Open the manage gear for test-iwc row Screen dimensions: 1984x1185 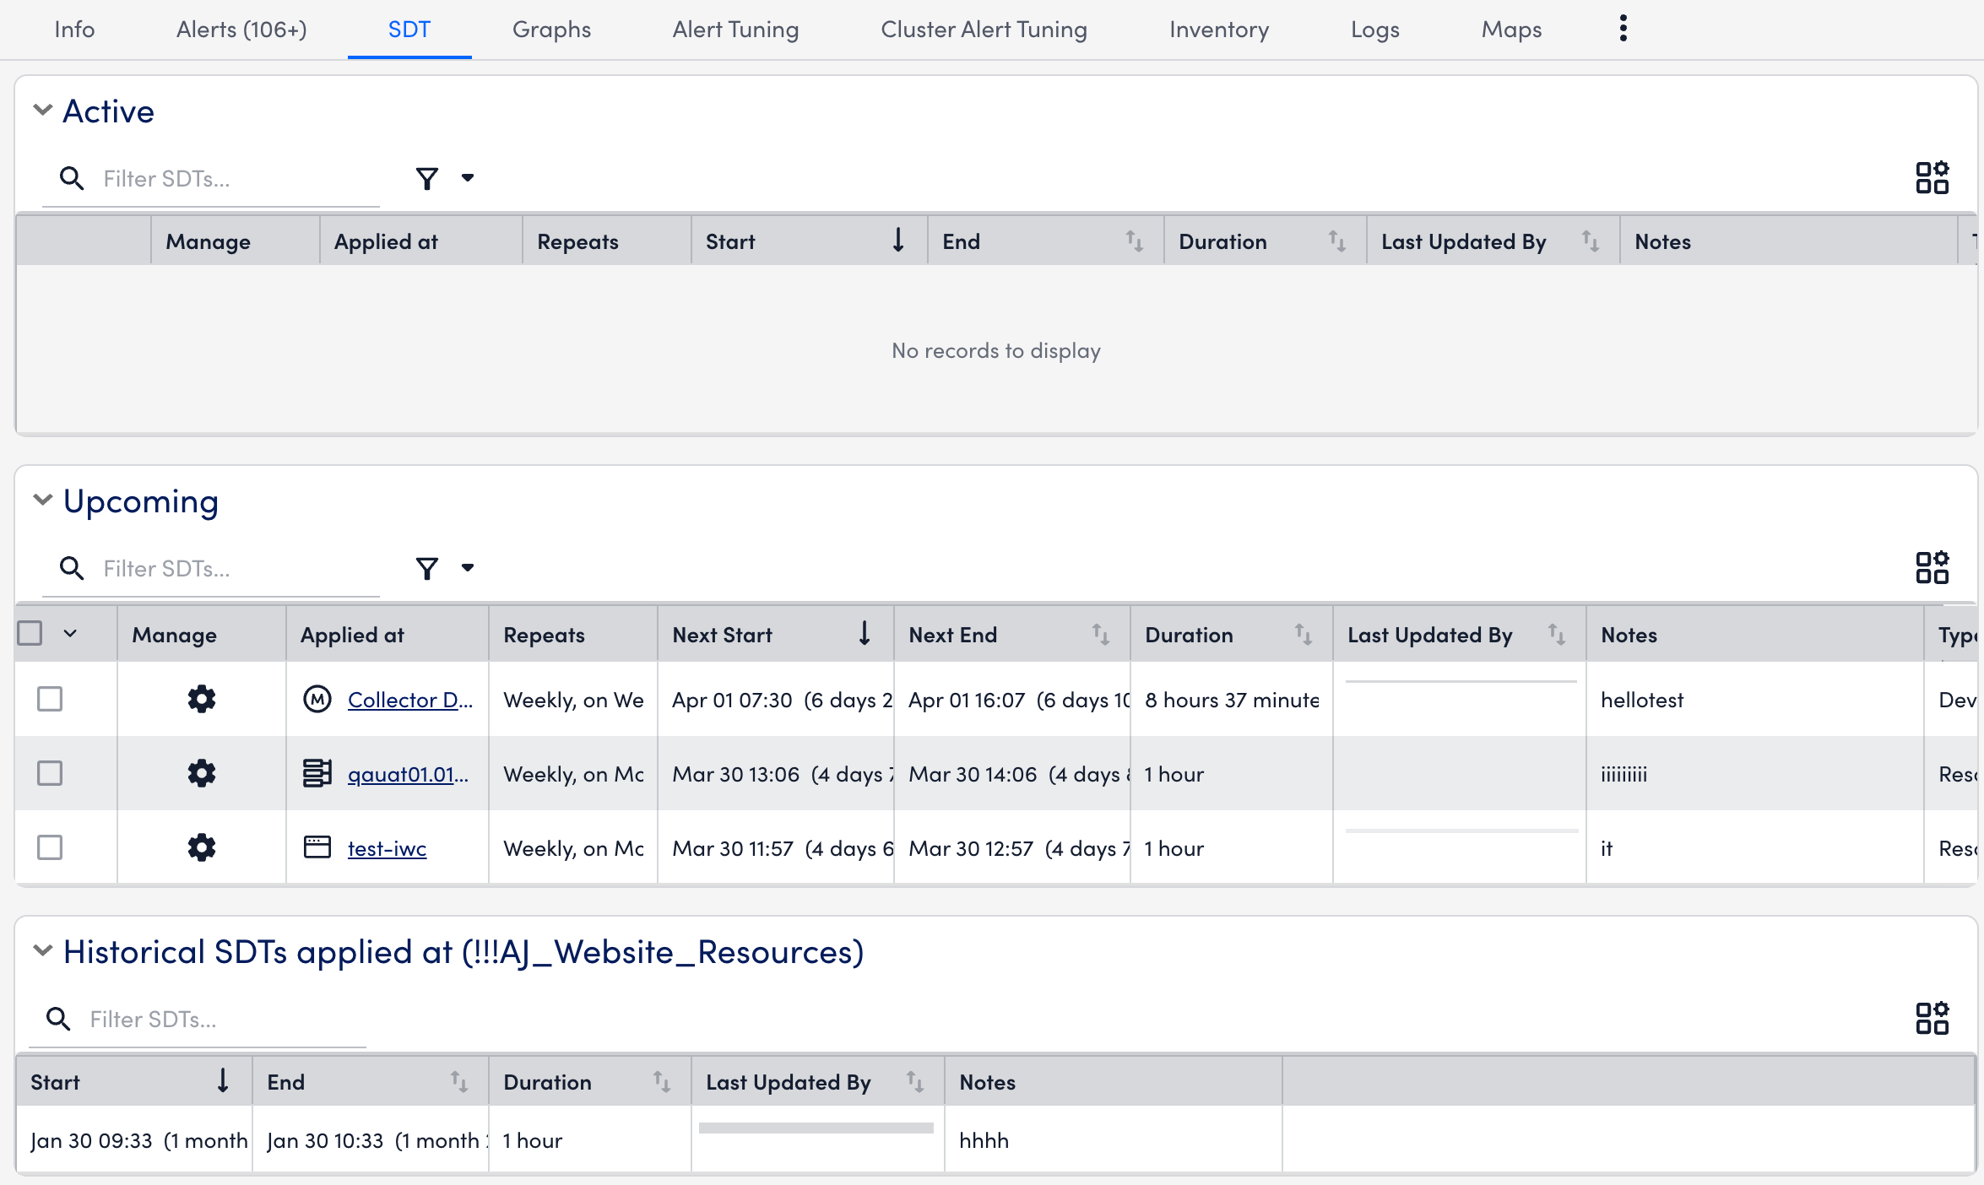pos(201,847)
